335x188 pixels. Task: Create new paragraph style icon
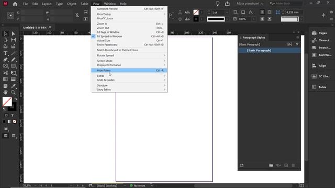click(x=286, y=166)
